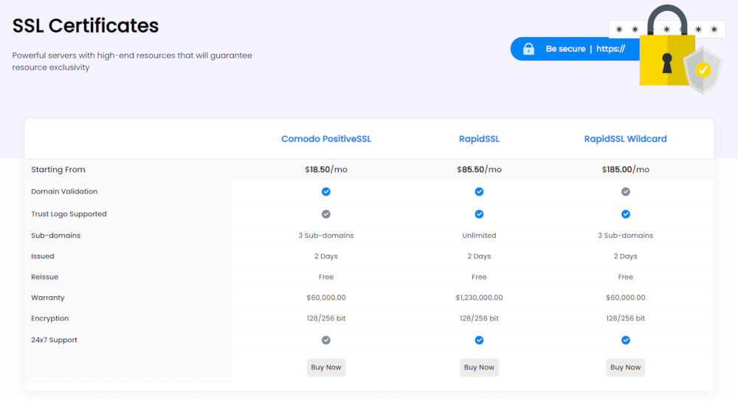This screenshot has height=401, width=738.
Task: Click the white padlock icon in the blue bar
Action: (x=528, y=49)
